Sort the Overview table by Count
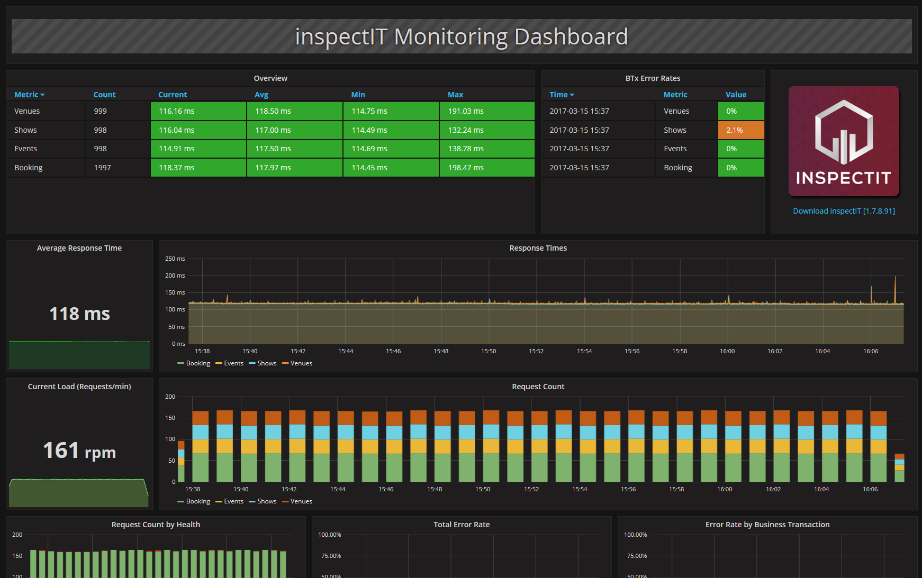The height and width of the screenshot is (578, 922). coord(104,95)
